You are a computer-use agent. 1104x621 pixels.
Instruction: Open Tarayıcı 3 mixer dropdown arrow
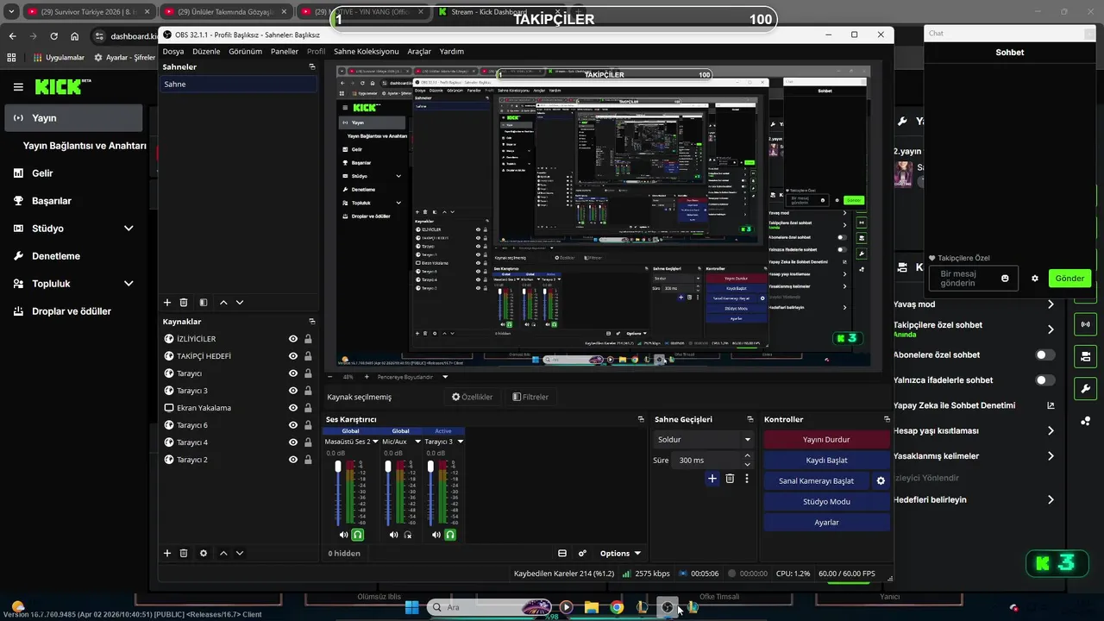461,442
